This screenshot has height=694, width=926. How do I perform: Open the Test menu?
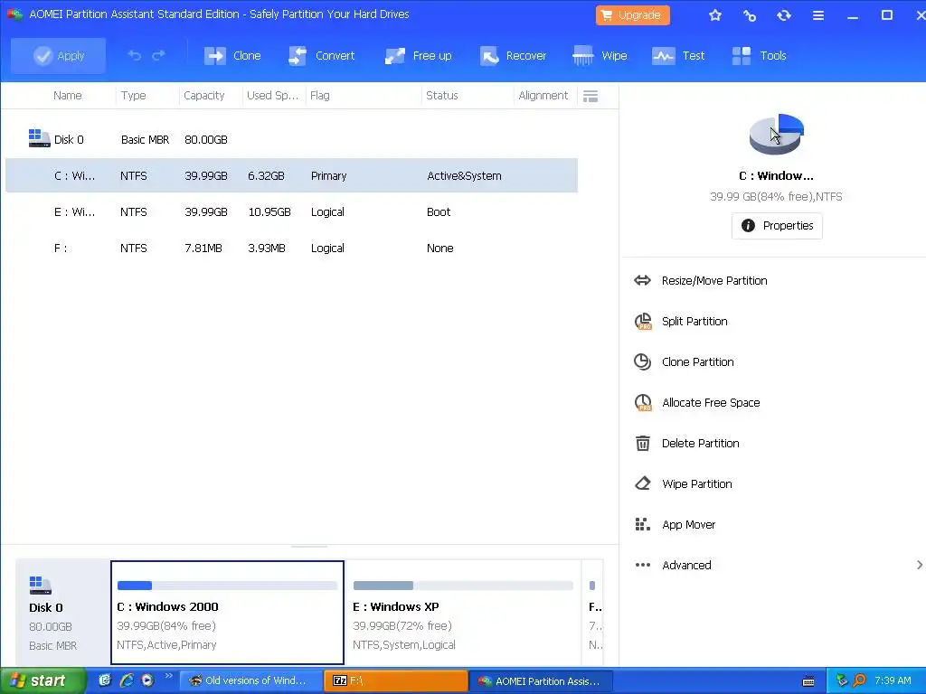pos(678,55)
